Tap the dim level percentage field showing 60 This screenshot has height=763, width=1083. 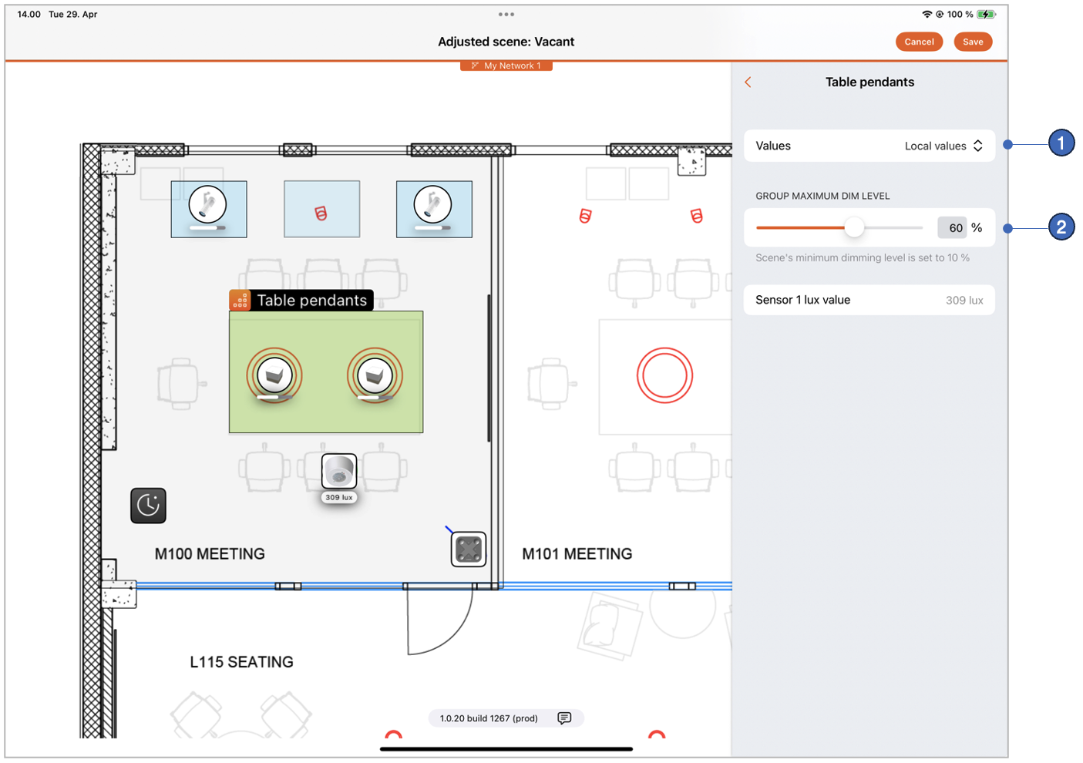click(x=953, y=227)
